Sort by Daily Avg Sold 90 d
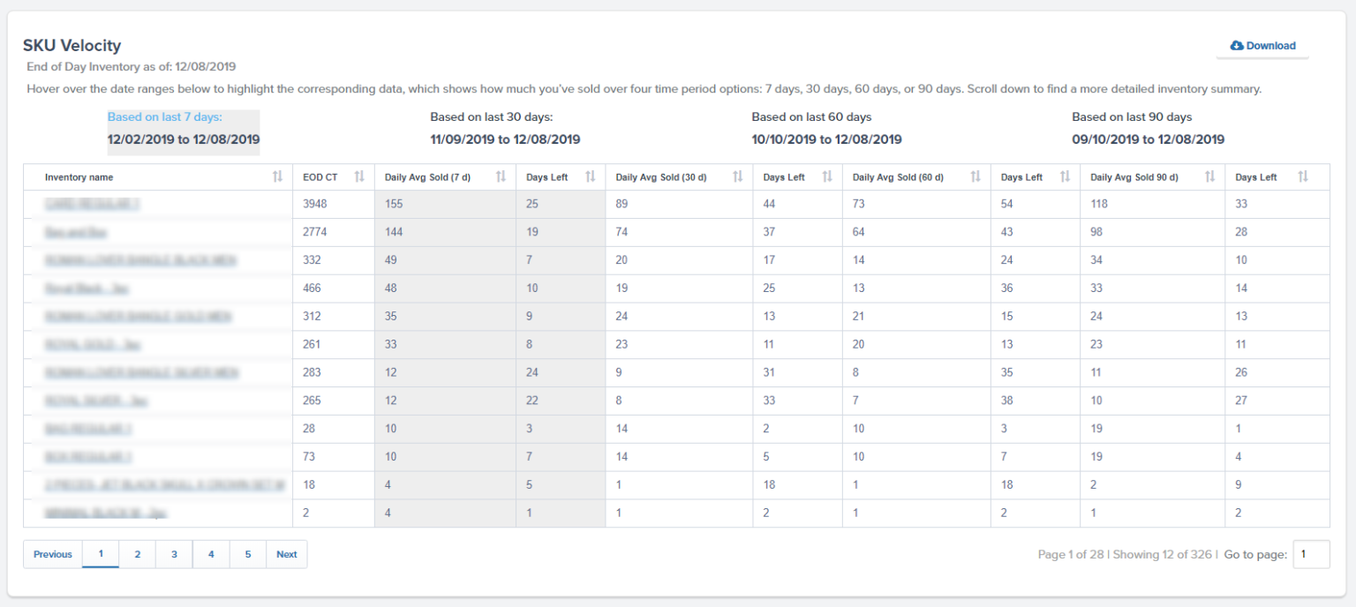Image resolution: width=1356 pixels, height=607 pixels. click(1209, 176)
